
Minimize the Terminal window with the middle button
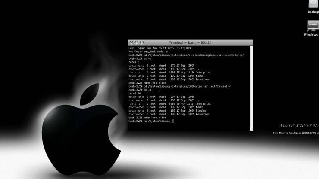click(137, 42)
